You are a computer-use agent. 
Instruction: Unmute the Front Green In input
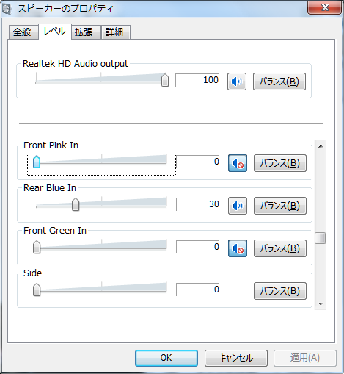pos(238,248)
